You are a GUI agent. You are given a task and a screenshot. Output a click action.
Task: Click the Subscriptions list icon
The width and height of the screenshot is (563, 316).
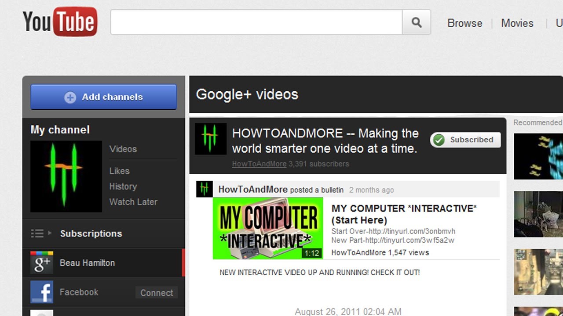coord(37,233)
